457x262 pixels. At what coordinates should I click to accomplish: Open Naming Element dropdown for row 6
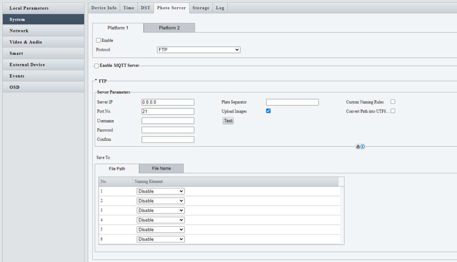160,239
